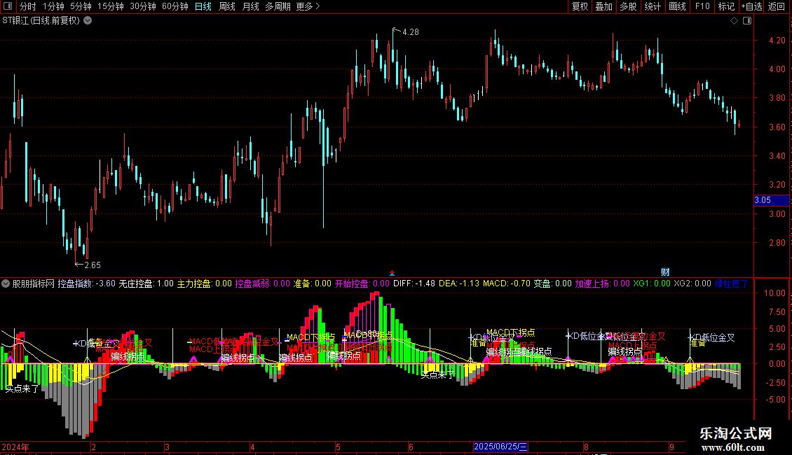Click the MACD: -0.70 readout
Viewport: 792px width, 455px height.
point(507,283)
